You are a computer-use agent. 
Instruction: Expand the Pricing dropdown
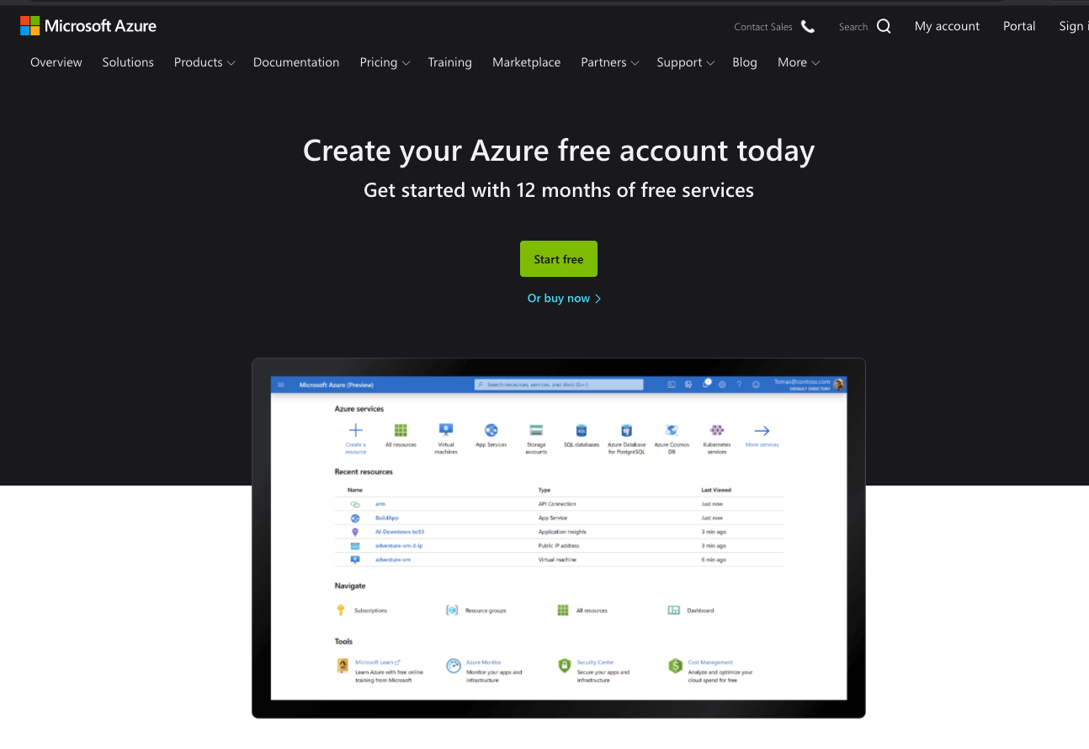point(385,62)
